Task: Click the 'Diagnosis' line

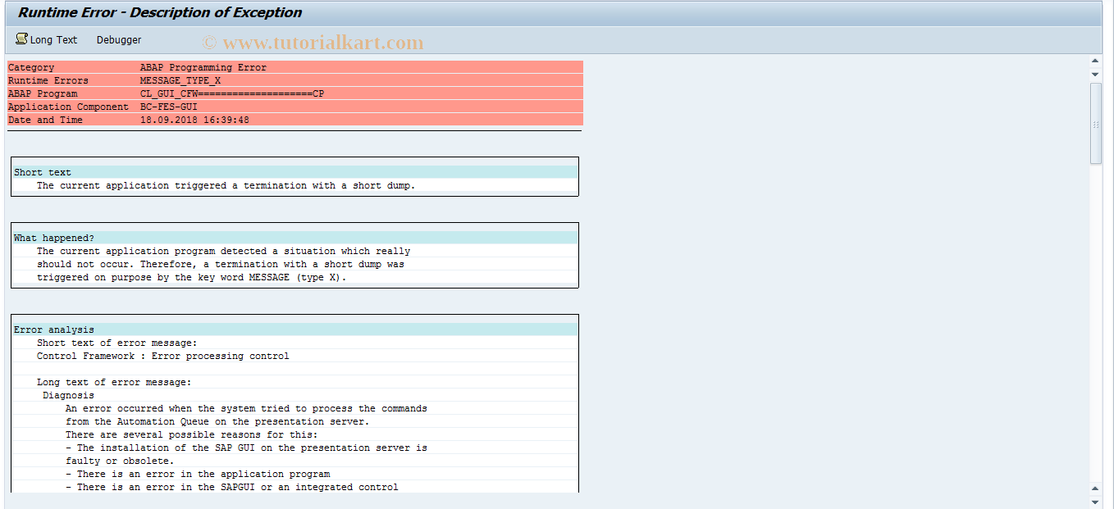Action: 69,395
